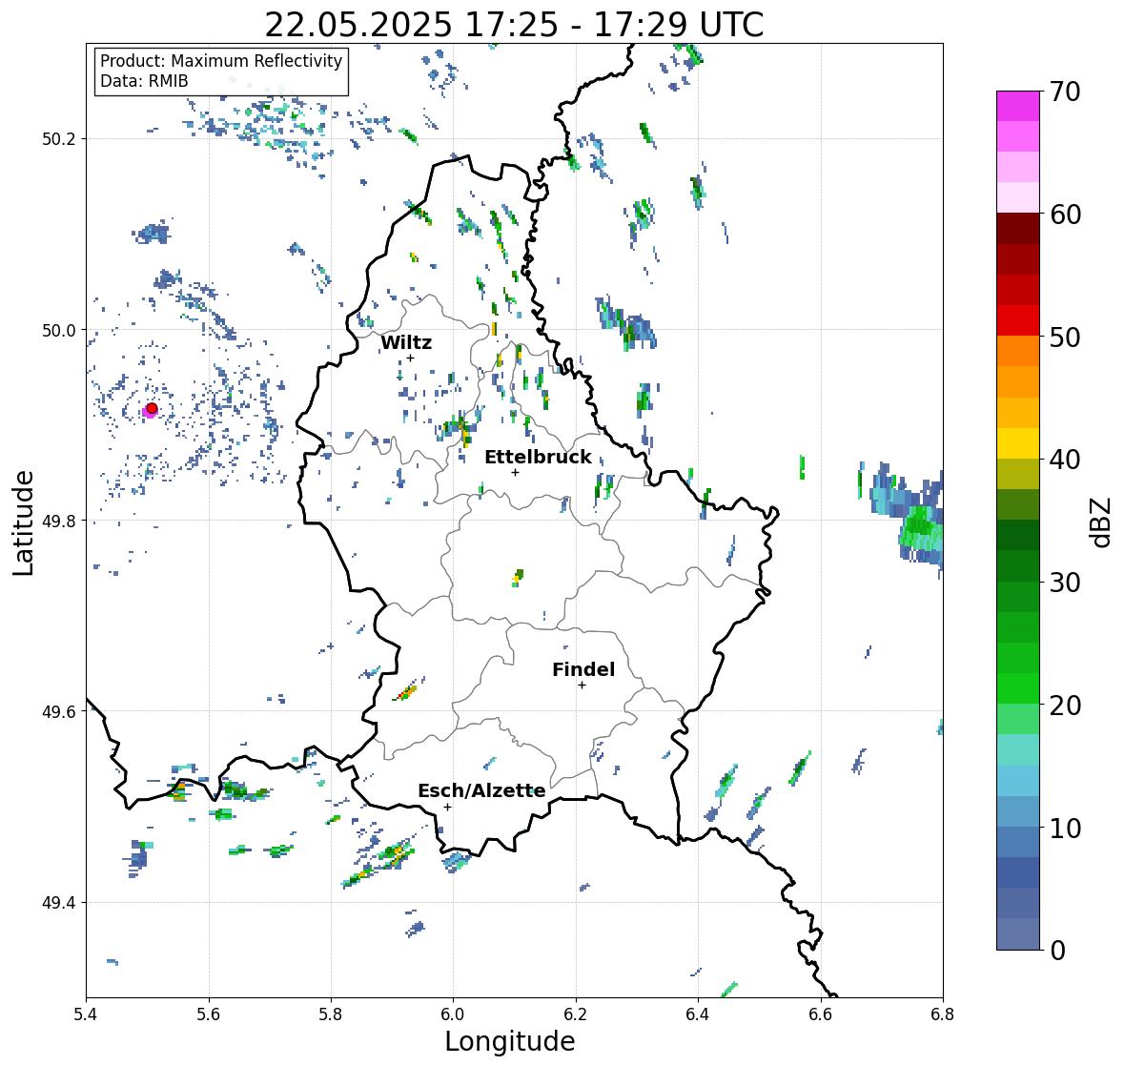Click the 49.8 latitude tick label
This screenshot has height=1065, width=1124.
coord(59,521)
